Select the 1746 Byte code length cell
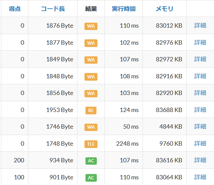The image size is (214, 185). coord(53,126)
